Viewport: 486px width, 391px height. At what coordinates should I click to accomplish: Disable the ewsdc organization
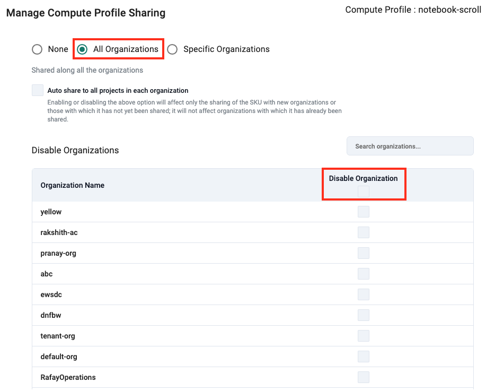pyautogui.click(x=364, y=294)
